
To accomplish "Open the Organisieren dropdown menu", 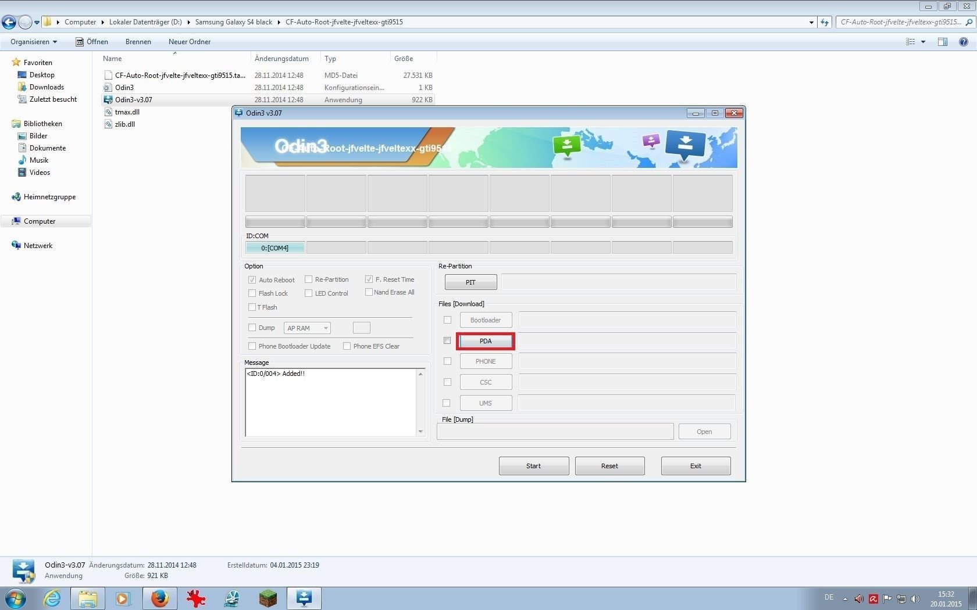I will pyautogui.click(x=34, y=42).
